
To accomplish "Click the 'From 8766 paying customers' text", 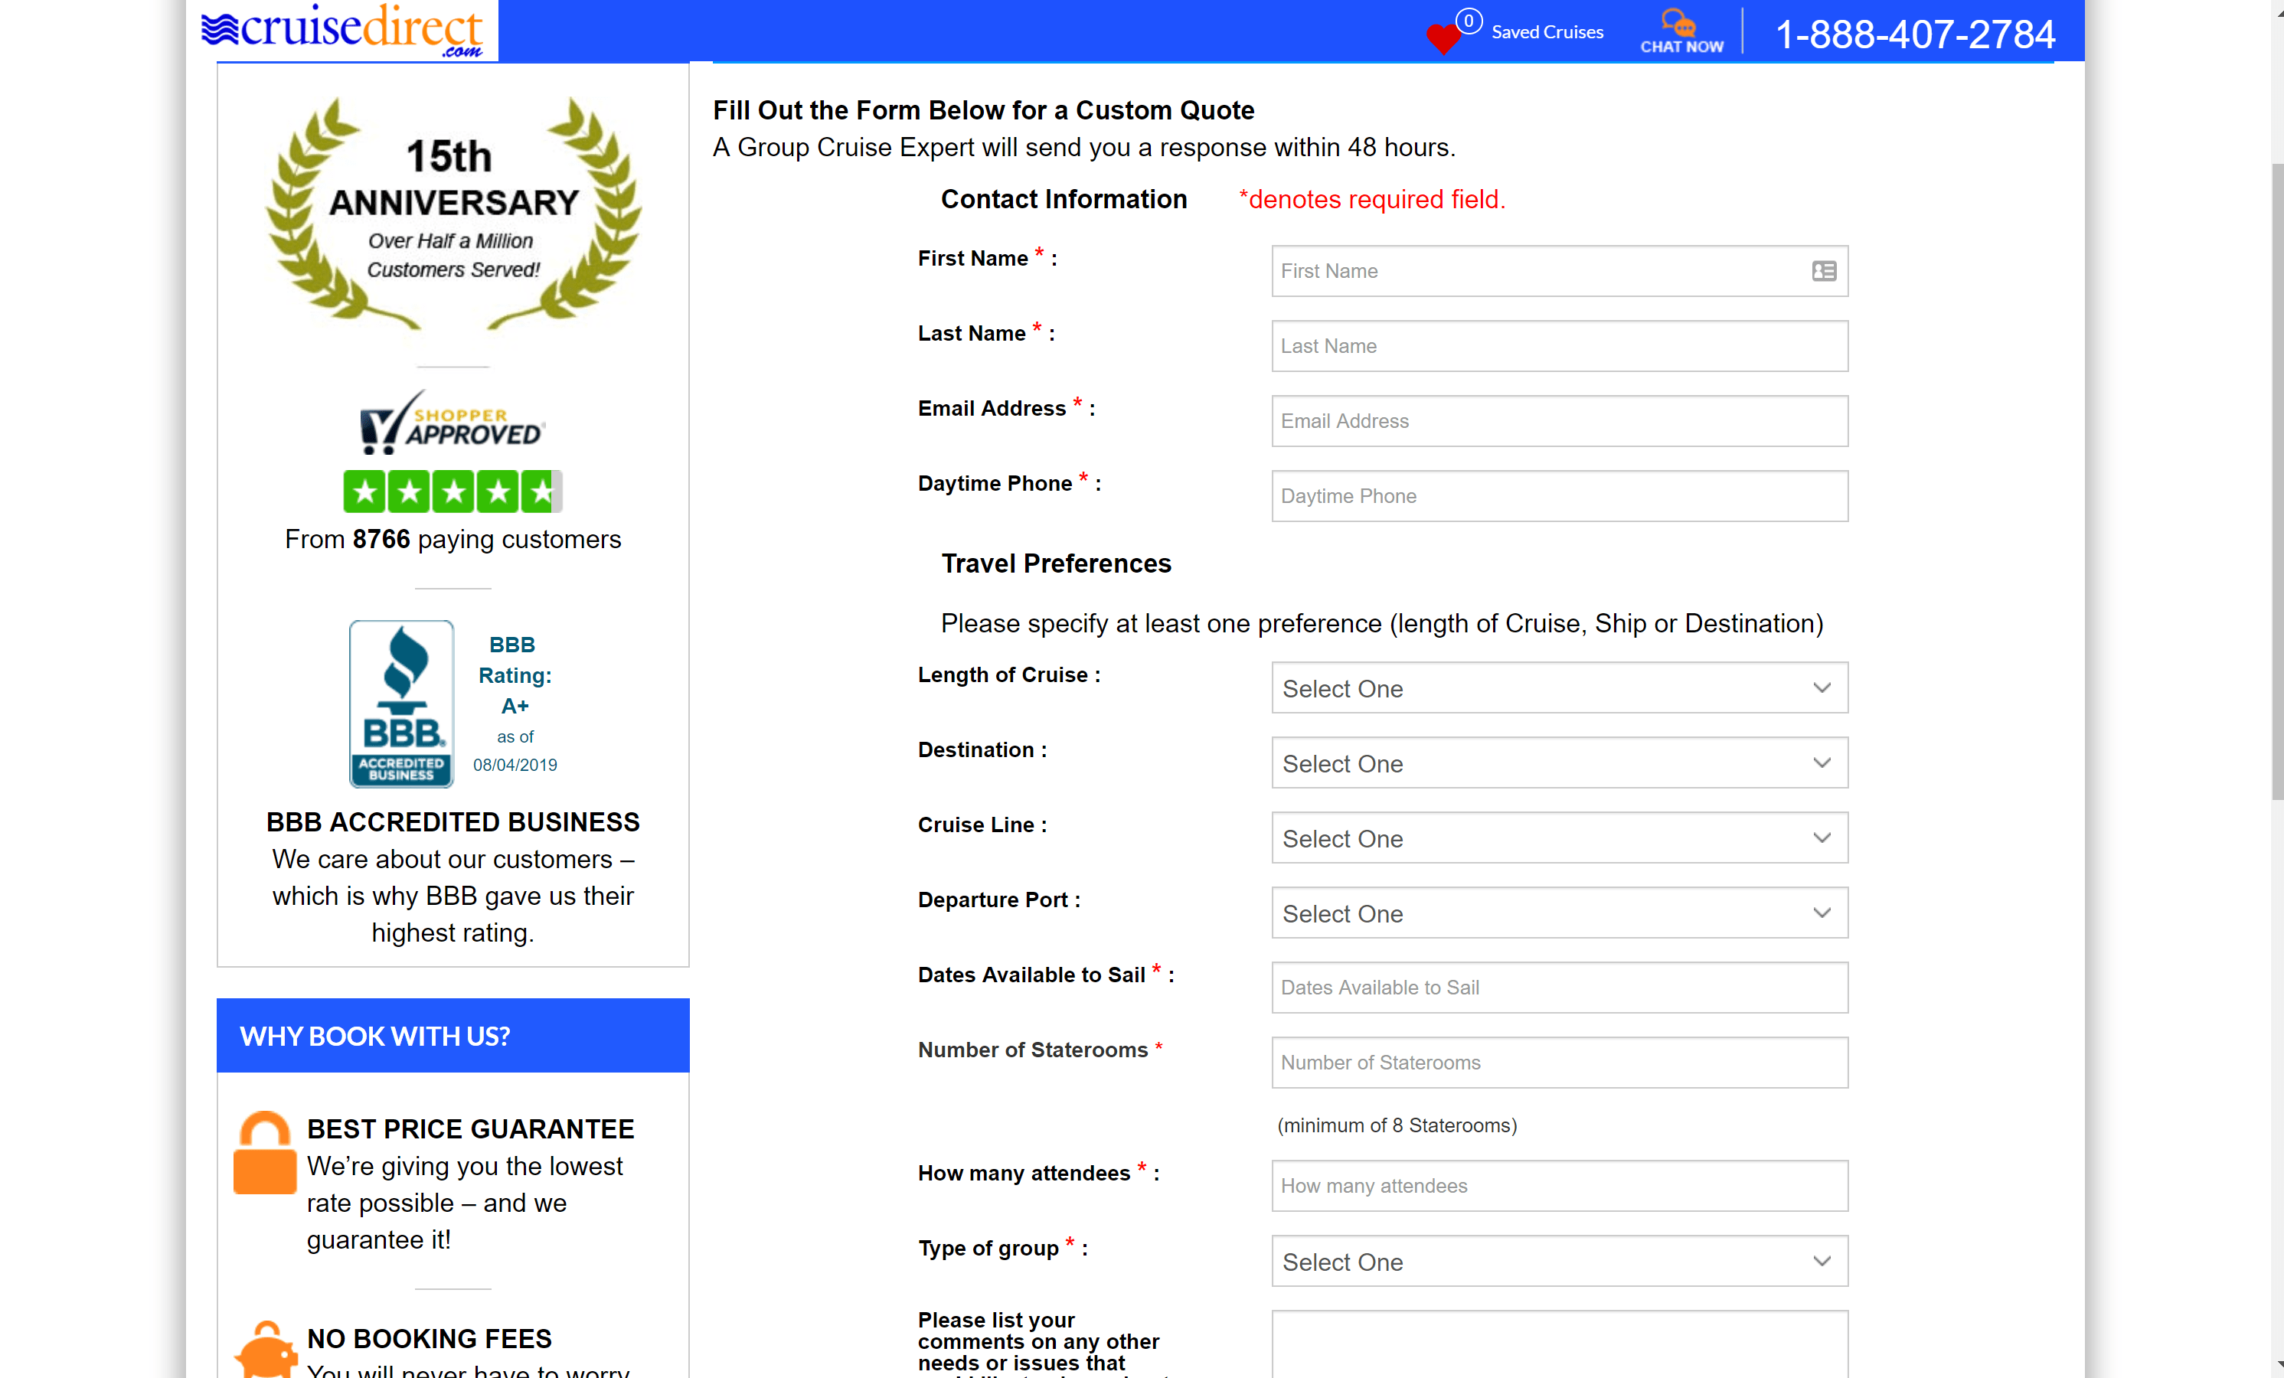I will tap(453, 540).
